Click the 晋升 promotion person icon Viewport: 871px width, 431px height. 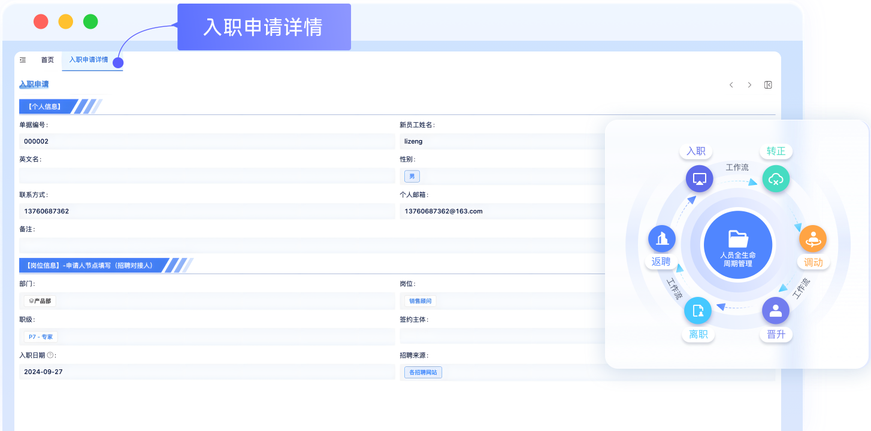point(775,310)
